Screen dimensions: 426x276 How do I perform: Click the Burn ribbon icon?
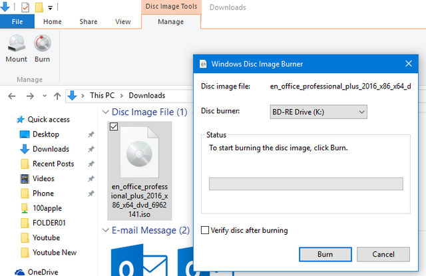[42, 49]
